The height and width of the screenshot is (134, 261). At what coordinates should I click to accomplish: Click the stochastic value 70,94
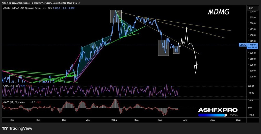pyautogui.click(x=22, y=86)
